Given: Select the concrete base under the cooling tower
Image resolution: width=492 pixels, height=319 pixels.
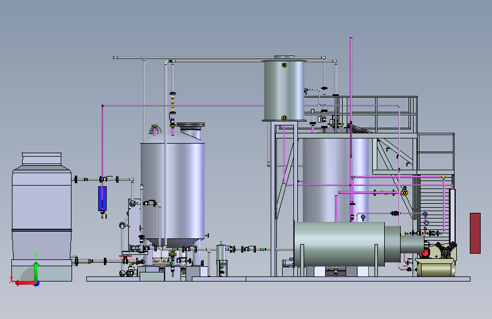Looking at the screenshot, I should click(42, 270).
